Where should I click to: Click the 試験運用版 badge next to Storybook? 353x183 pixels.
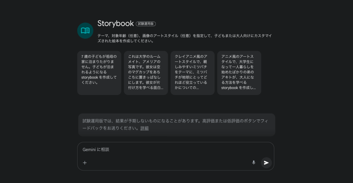pyautogui.click(x=146, y=24)
